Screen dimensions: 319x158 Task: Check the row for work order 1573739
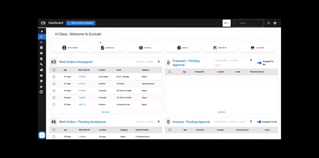coord(54,90)
